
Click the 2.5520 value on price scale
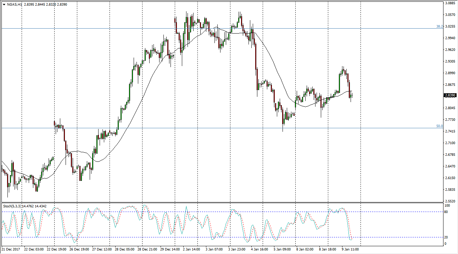(451, 201)
